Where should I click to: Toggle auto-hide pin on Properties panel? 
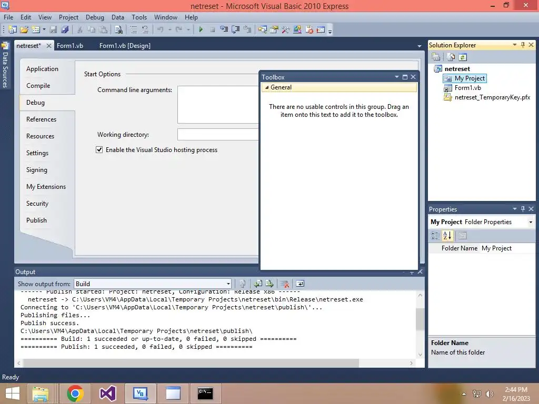coord(523,209)
